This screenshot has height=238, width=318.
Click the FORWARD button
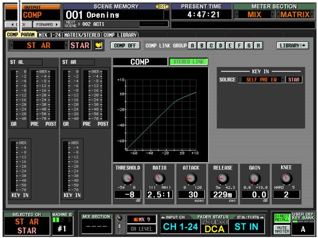[x=47, y=25]
